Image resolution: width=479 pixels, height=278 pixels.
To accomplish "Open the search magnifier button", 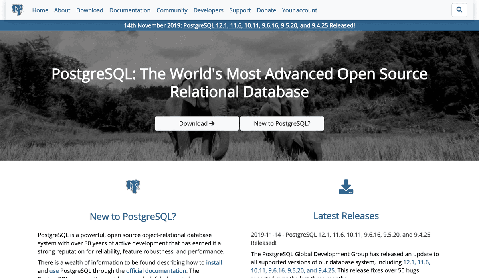I will coord(459,10).
